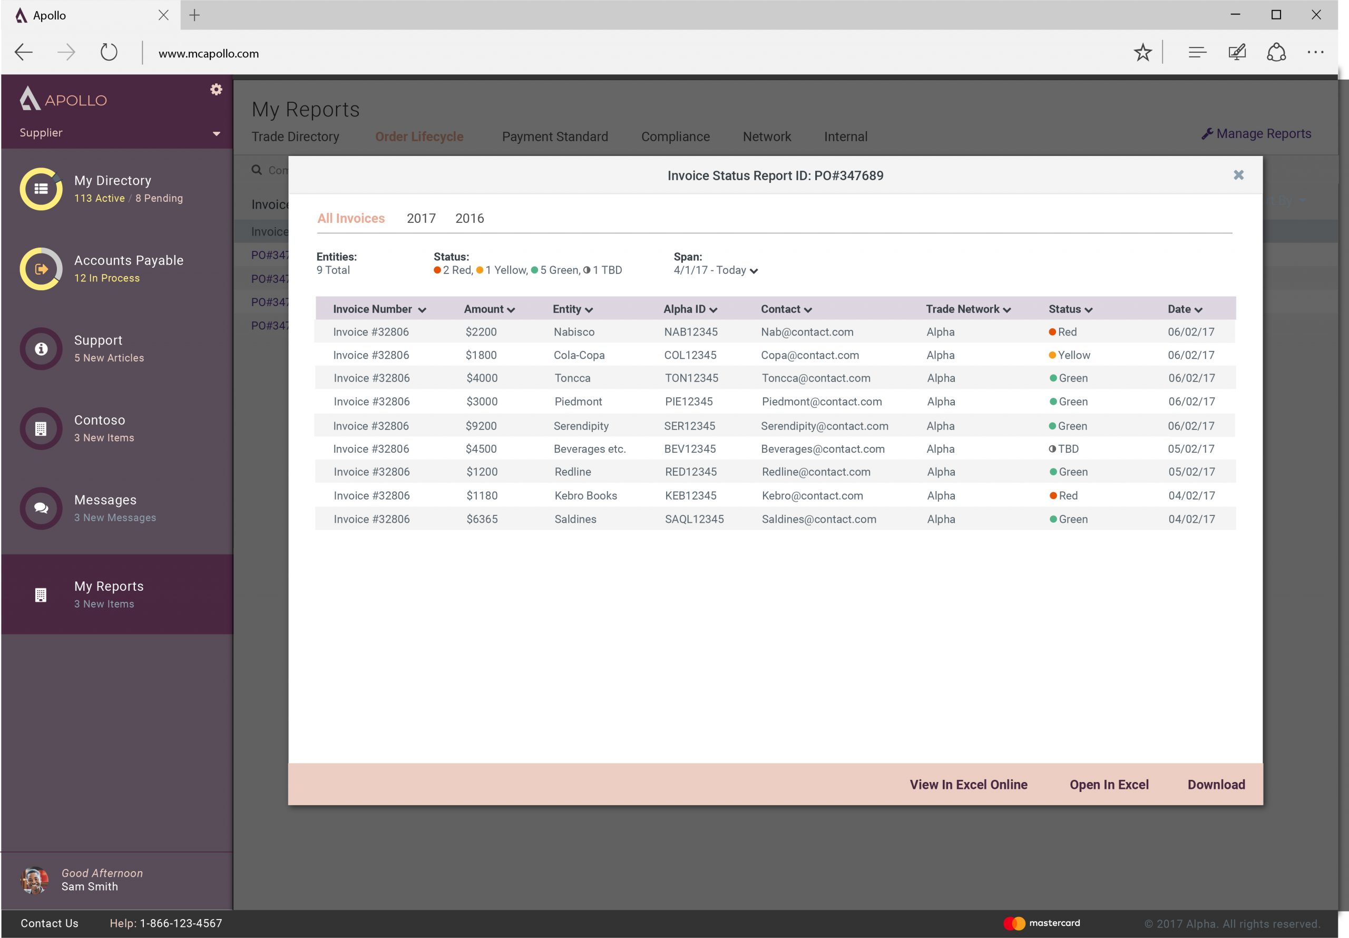Screen dimensions: 1349x938
Task: Click the Open In Excel button
Action: pos(1108,785)
